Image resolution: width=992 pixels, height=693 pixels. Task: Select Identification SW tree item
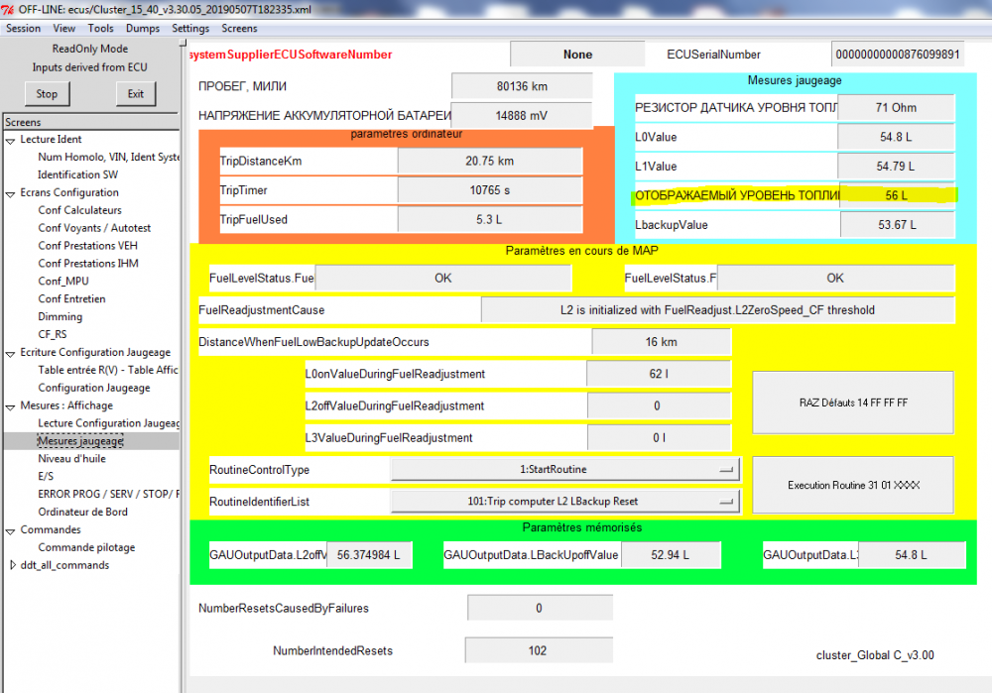[77, 174]
